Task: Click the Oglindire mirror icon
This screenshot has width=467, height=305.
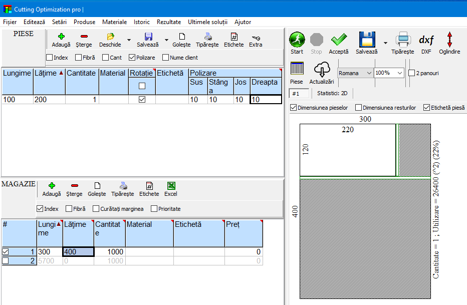Action: coord(449,40)
